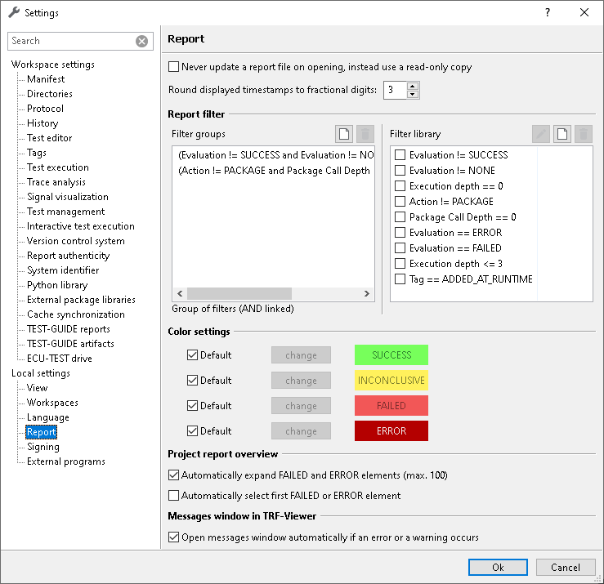Click the Cancel button
The width and height of the screenshot is (604, 584).
[565, 567]
